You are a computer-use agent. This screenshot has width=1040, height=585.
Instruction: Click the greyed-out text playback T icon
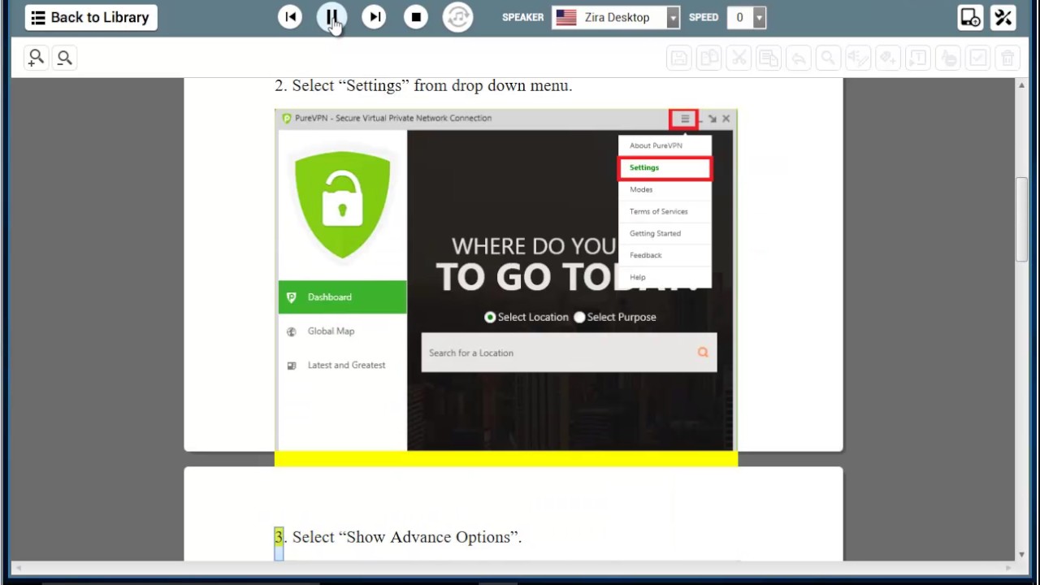point(917,58)
